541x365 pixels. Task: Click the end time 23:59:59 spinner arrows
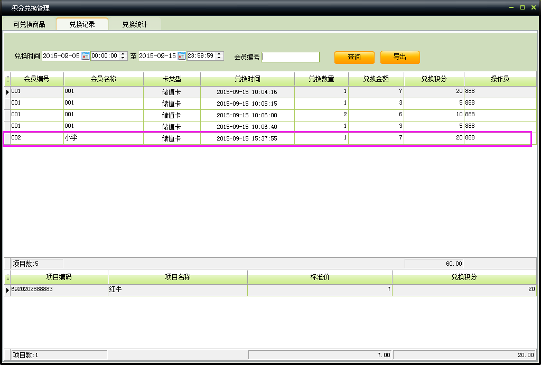[x=219, y=56]
